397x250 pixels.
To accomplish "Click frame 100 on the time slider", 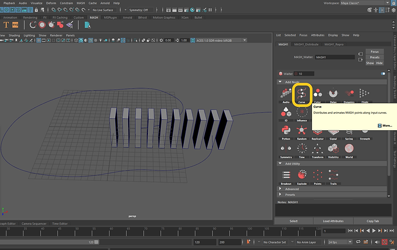I will point(248,231).
